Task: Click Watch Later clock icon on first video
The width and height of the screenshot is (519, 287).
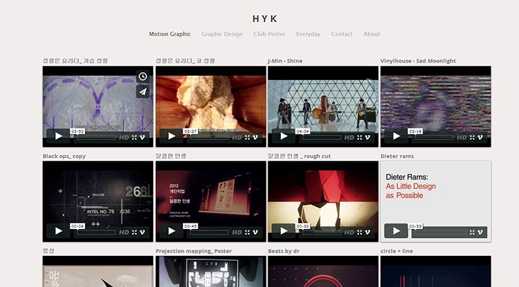Action: click(143, 77)
